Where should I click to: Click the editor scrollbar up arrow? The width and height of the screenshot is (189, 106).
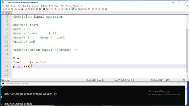pos(187,16)
